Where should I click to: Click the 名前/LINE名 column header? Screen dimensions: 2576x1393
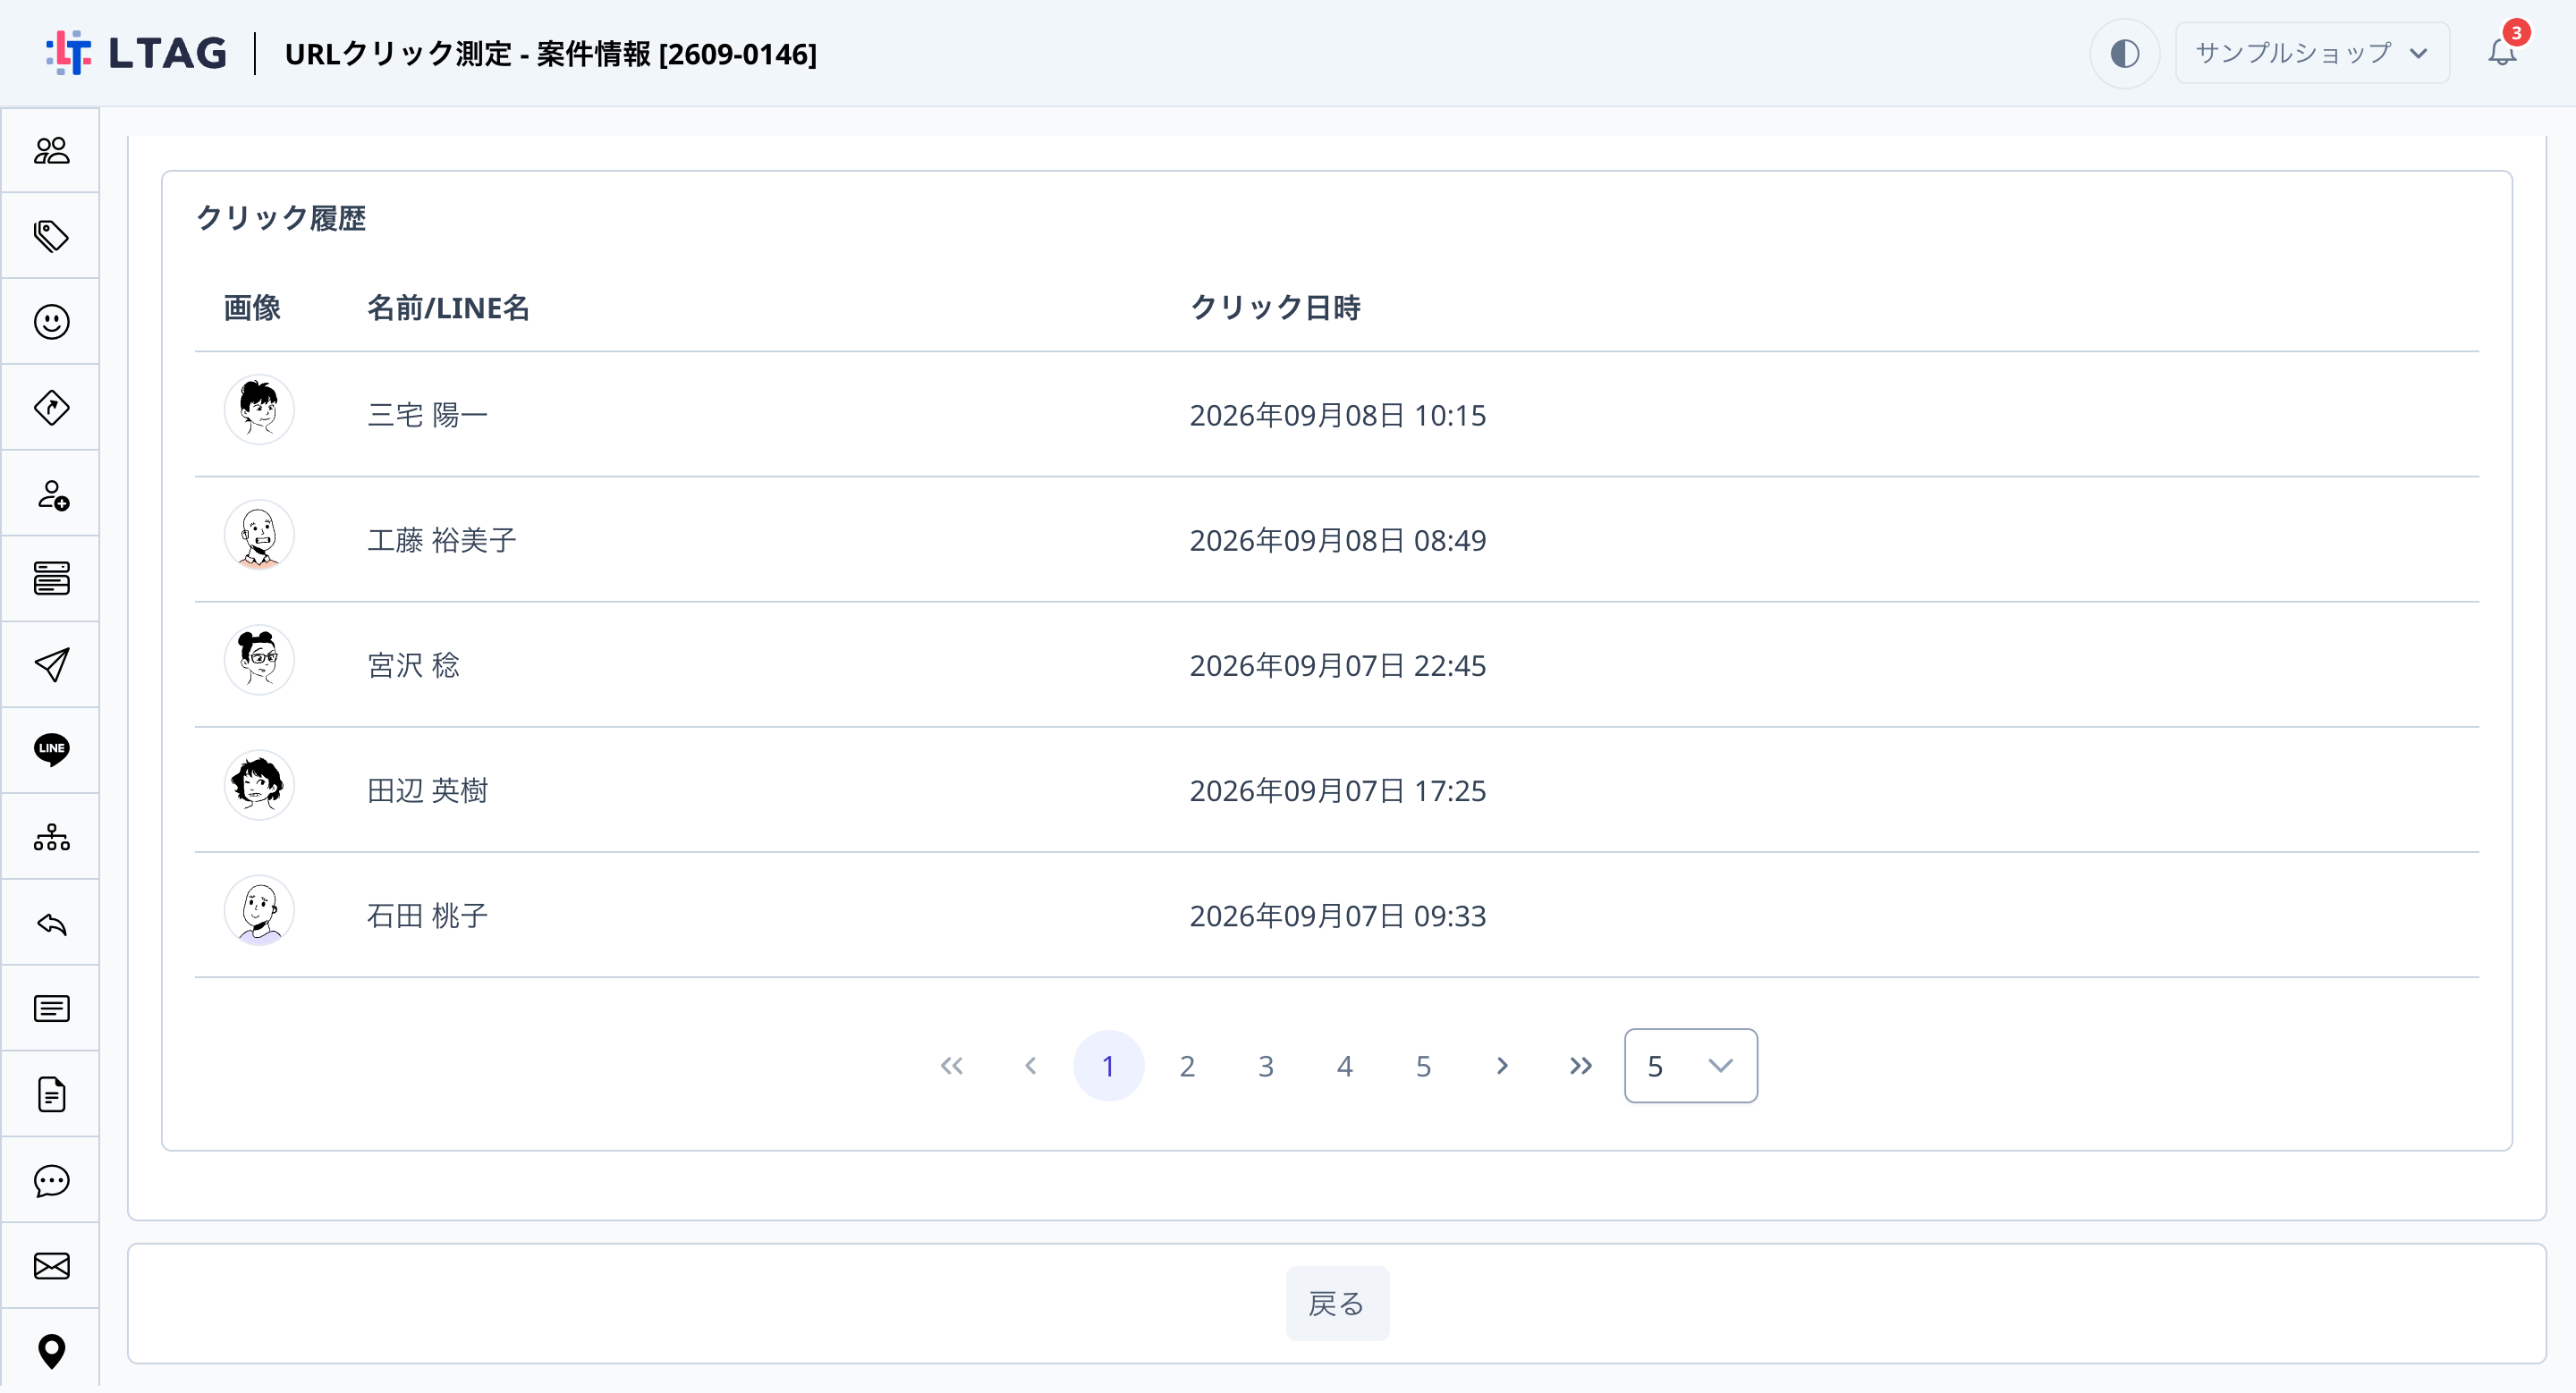point(448,307)
